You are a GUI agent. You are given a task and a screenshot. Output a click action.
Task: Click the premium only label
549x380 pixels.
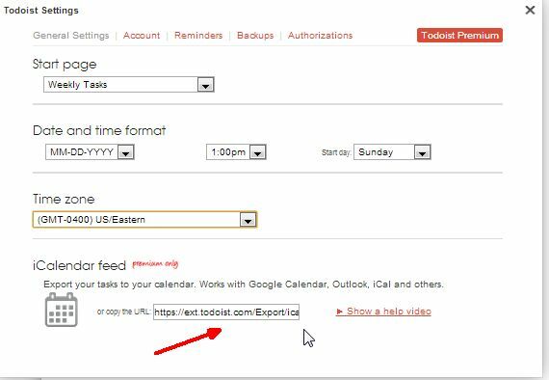155,263
